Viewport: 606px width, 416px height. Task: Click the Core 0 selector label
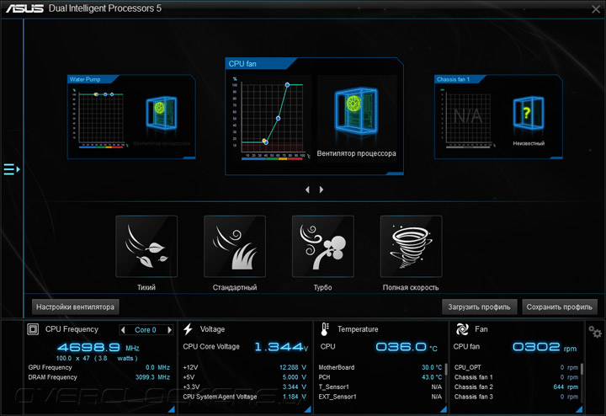pos(146,330)
